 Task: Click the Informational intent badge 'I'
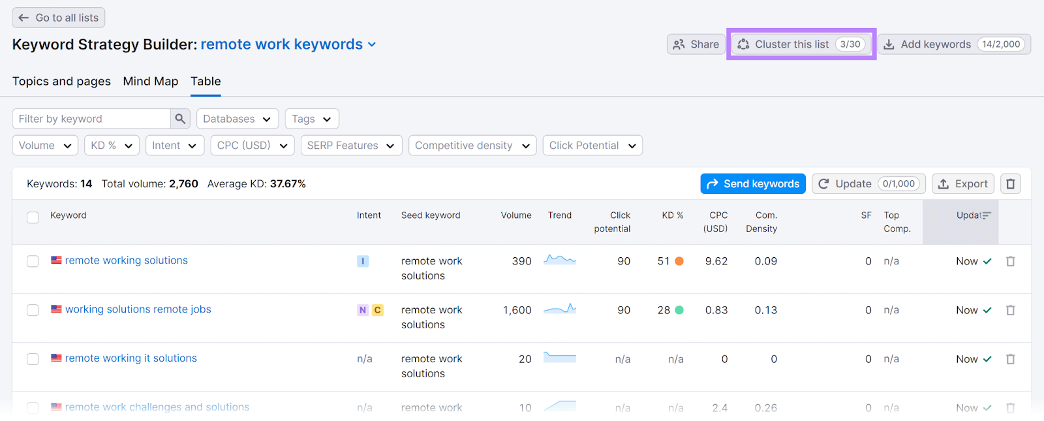[x=363, y=261]
